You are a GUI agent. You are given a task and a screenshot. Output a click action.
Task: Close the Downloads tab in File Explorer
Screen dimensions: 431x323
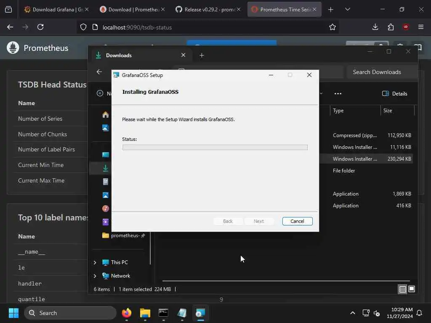[184, 55]
